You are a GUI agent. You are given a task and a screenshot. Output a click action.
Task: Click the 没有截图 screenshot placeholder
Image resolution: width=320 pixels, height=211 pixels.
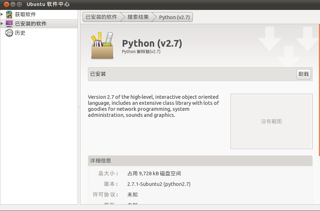coord(271,121)
